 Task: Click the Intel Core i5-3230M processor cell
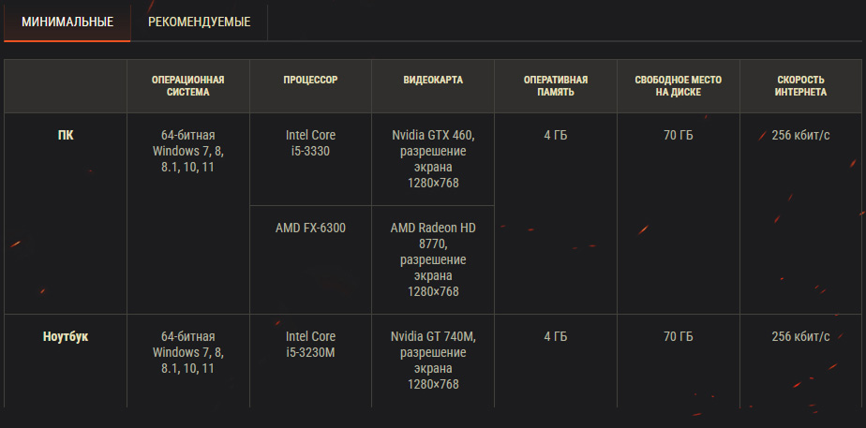pos(310,344)
